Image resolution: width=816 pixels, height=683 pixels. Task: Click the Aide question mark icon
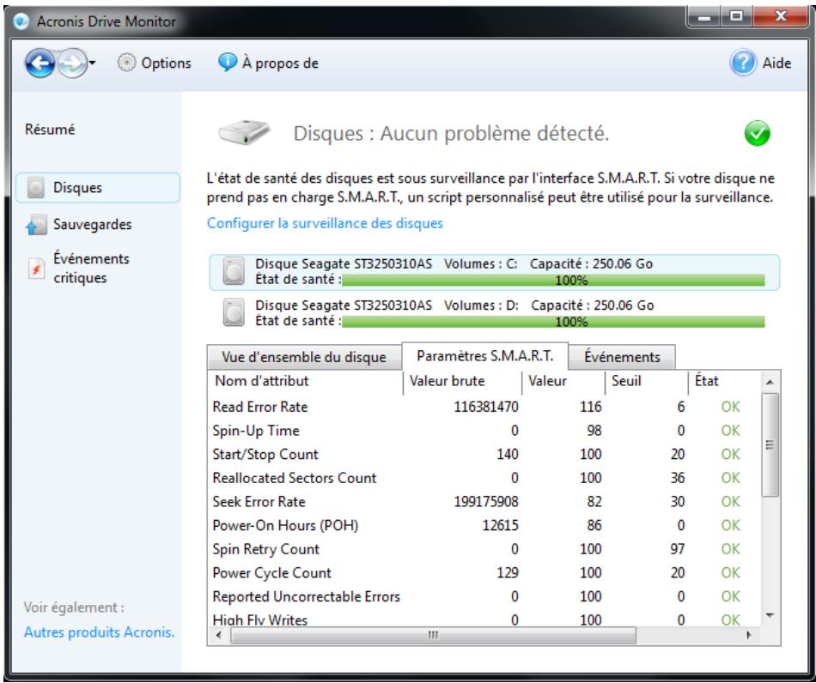coord(743,63)
